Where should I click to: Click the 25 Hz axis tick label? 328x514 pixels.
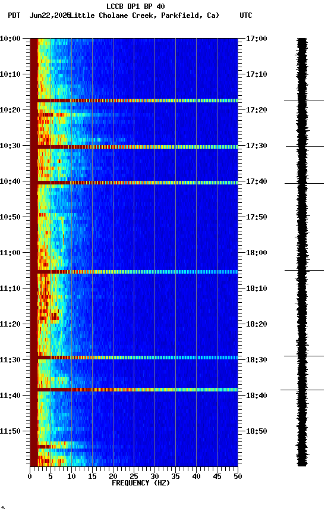tap(134, 477)
